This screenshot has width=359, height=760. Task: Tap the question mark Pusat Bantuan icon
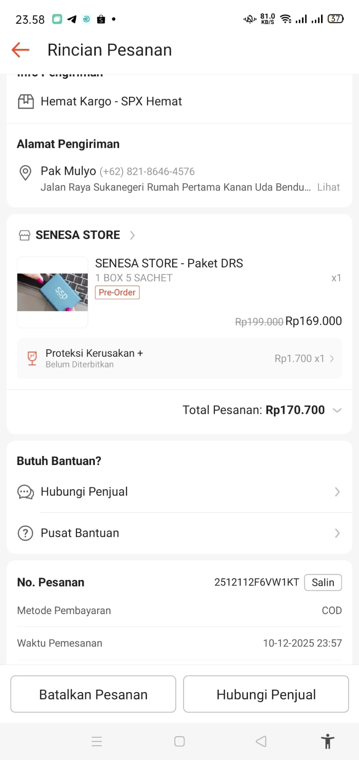coord(25,533)
